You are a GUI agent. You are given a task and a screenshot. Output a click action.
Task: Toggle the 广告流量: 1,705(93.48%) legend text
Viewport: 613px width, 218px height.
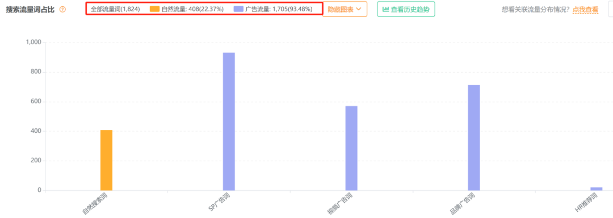[279, 9]
